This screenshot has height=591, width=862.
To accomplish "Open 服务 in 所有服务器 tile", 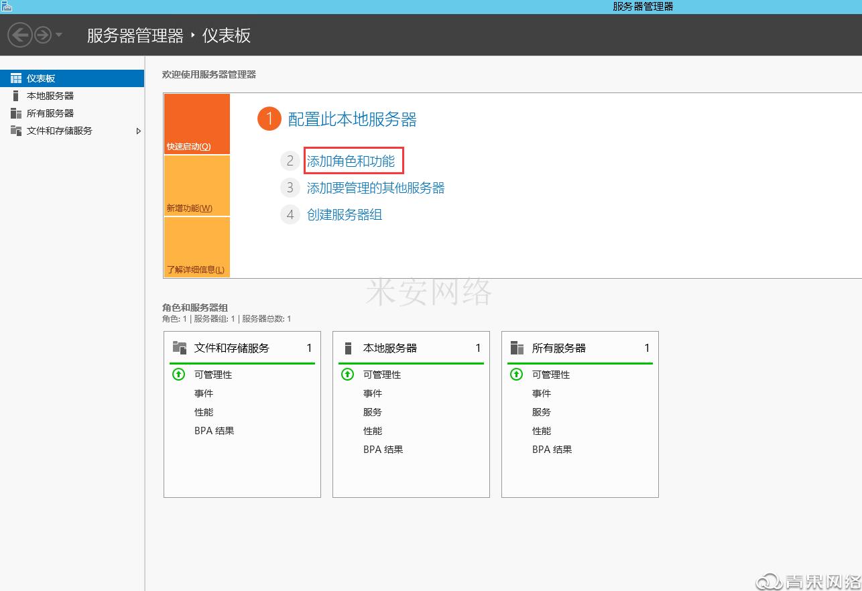I will pyautogui.click(x=541, y=412).
